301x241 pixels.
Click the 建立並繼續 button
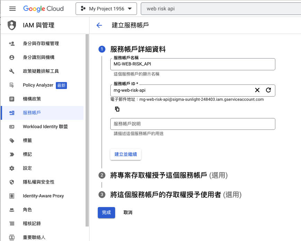(x=126, y=155)
